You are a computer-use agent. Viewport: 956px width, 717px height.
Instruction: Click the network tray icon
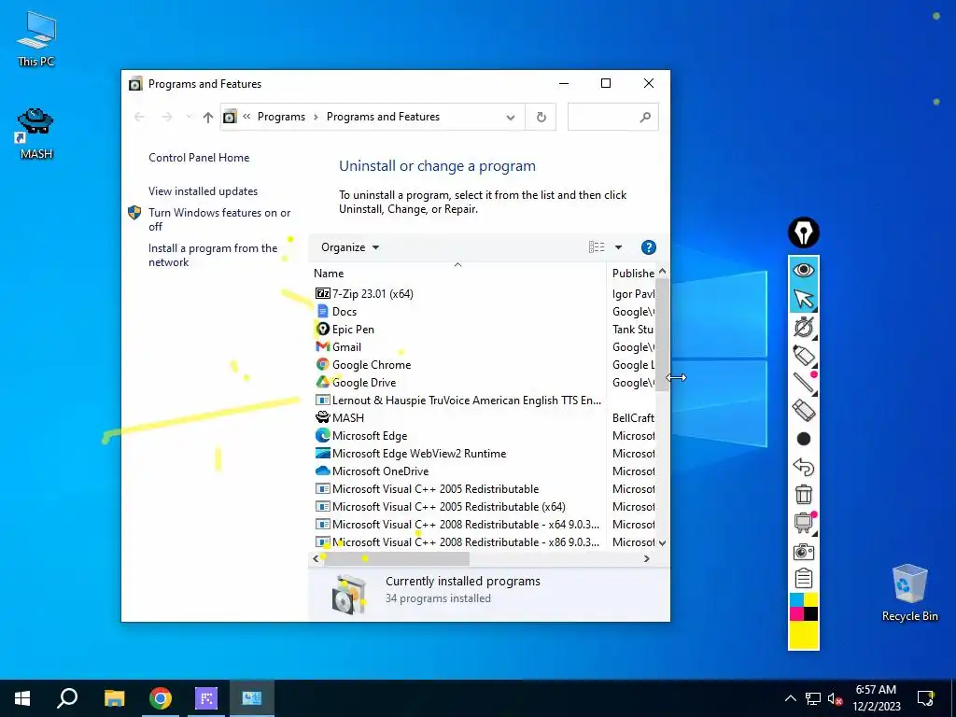coord(813,698)
